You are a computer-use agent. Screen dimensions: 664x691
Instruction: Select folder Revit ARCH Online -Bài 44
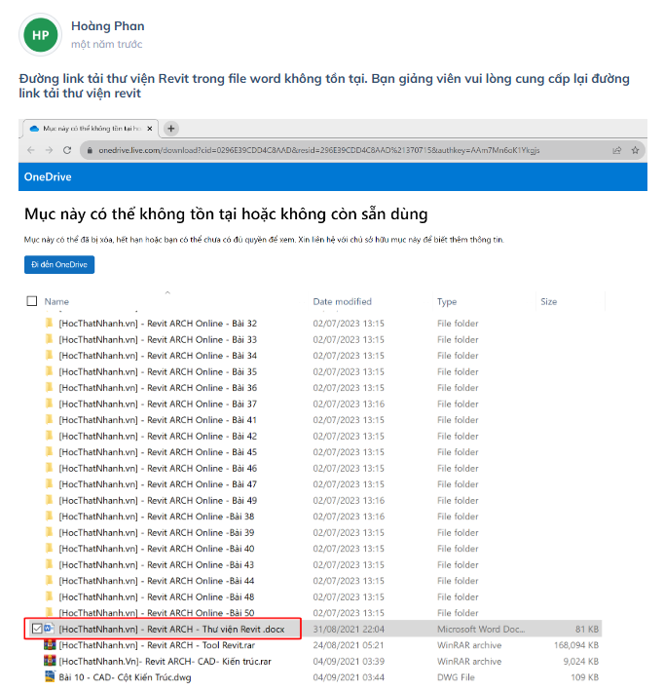pos(157,581)
